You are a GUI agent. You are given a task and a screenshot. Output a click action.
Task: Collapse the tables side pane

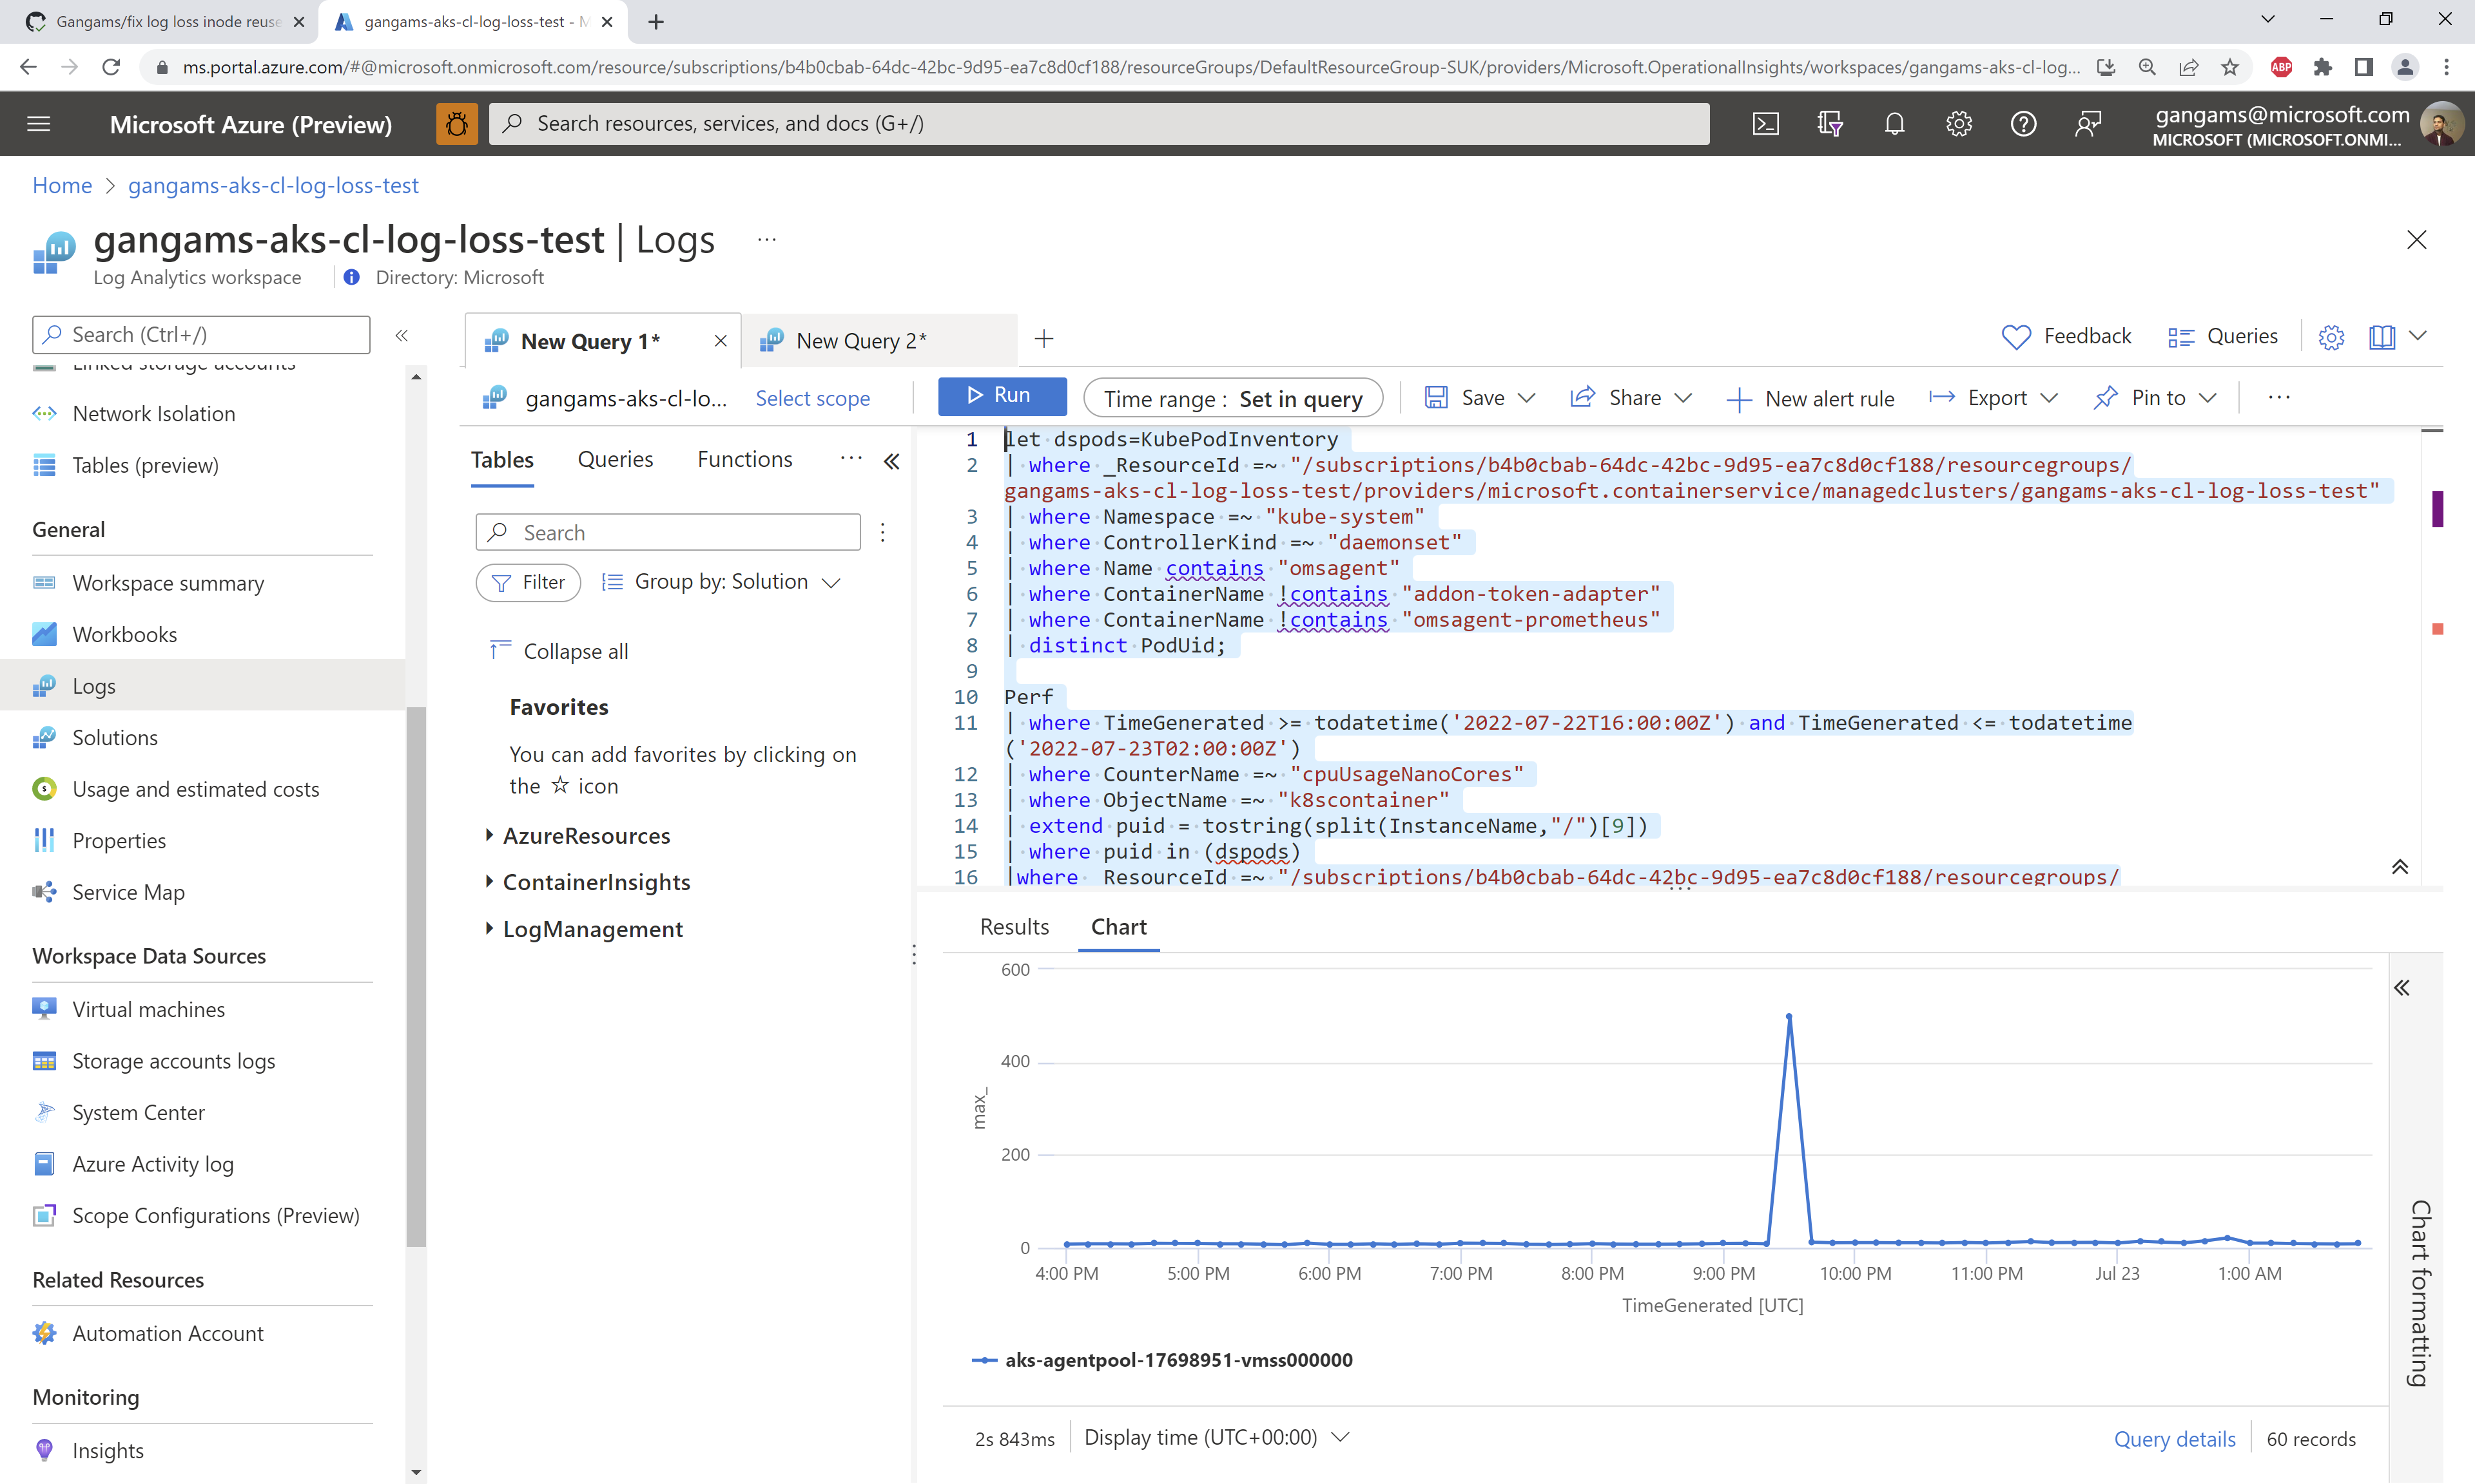[891, 461]
